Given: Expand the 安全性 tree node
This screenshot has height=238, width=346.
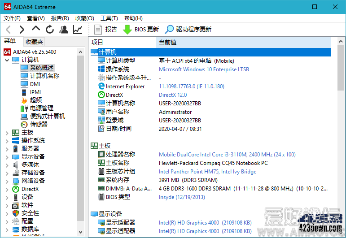Looking at the screenshot, I should (7, 213).
